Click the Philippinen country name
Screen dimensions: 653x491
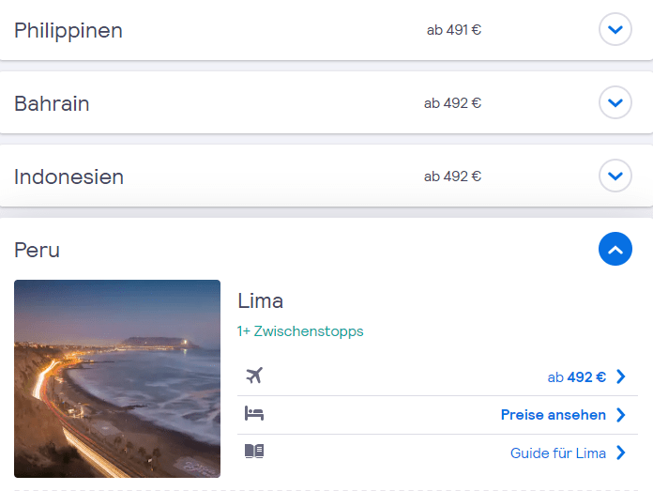pyautogui.click(x=68, y=31)
